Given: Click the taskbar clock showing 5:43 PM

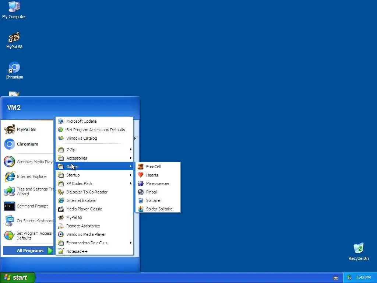Looking at the screenshot, I should point(363,278).
